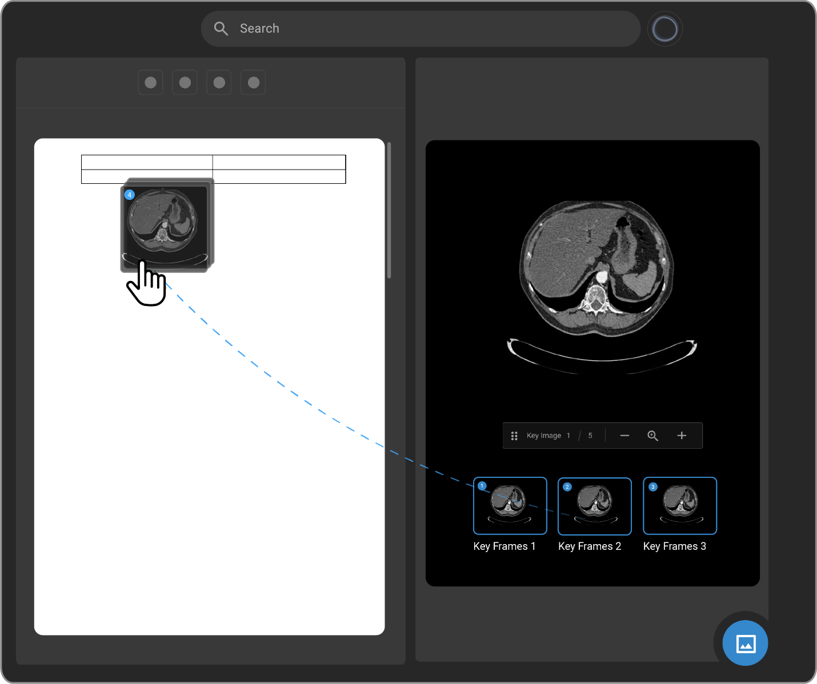Click the second dot button in the toolbar
Image resolution: width=817 pixels, height=684 pixels.
pos(185,83)
